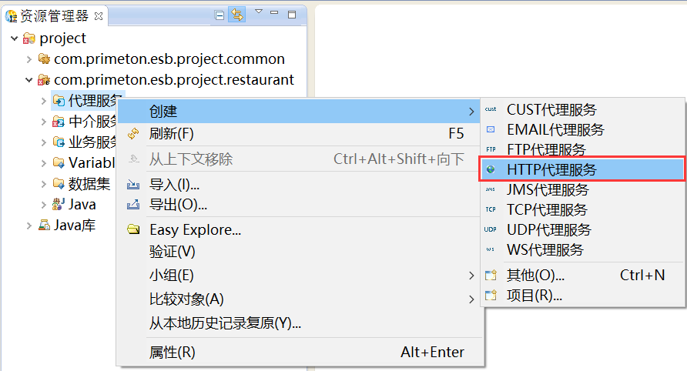Choose 导出(O)... from context menu
The width and height of the screenshot is (687, 371).
pos(300,205)
